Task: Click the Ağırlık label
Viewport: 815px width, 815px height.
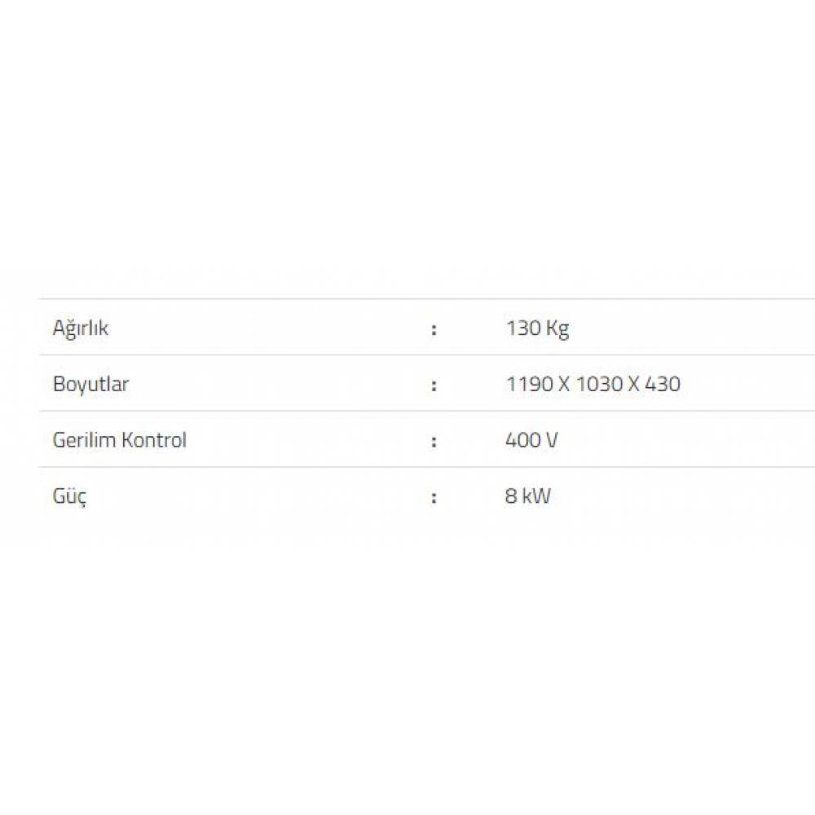Action: (x=81, y=329)
